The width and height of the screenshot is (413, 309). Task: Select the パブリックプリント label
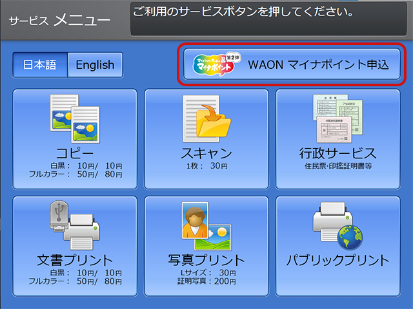(x=338, y=260)
